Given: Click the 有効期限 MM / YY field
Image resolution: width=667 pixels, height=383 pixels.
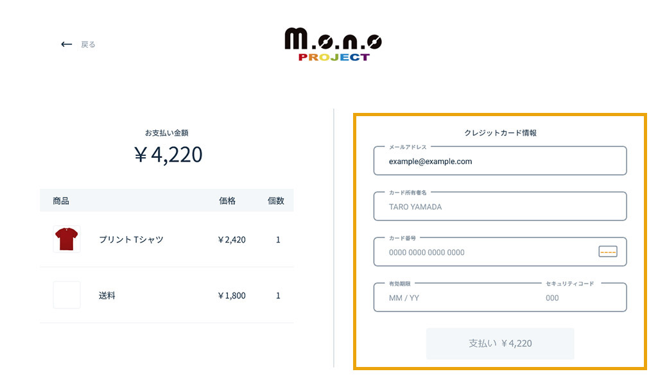Looking at the screenshot, I should coord(457,298).
